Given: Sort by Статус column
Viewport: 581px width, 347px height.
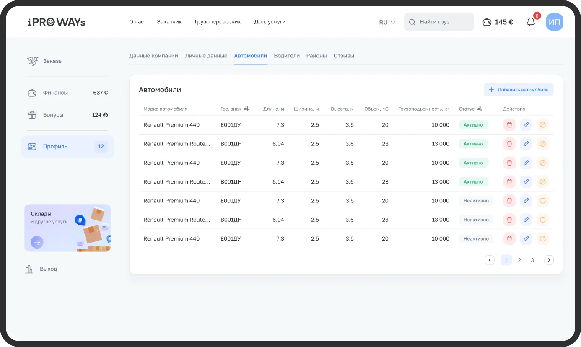Looking at the screenshot, I should (480, 109).
